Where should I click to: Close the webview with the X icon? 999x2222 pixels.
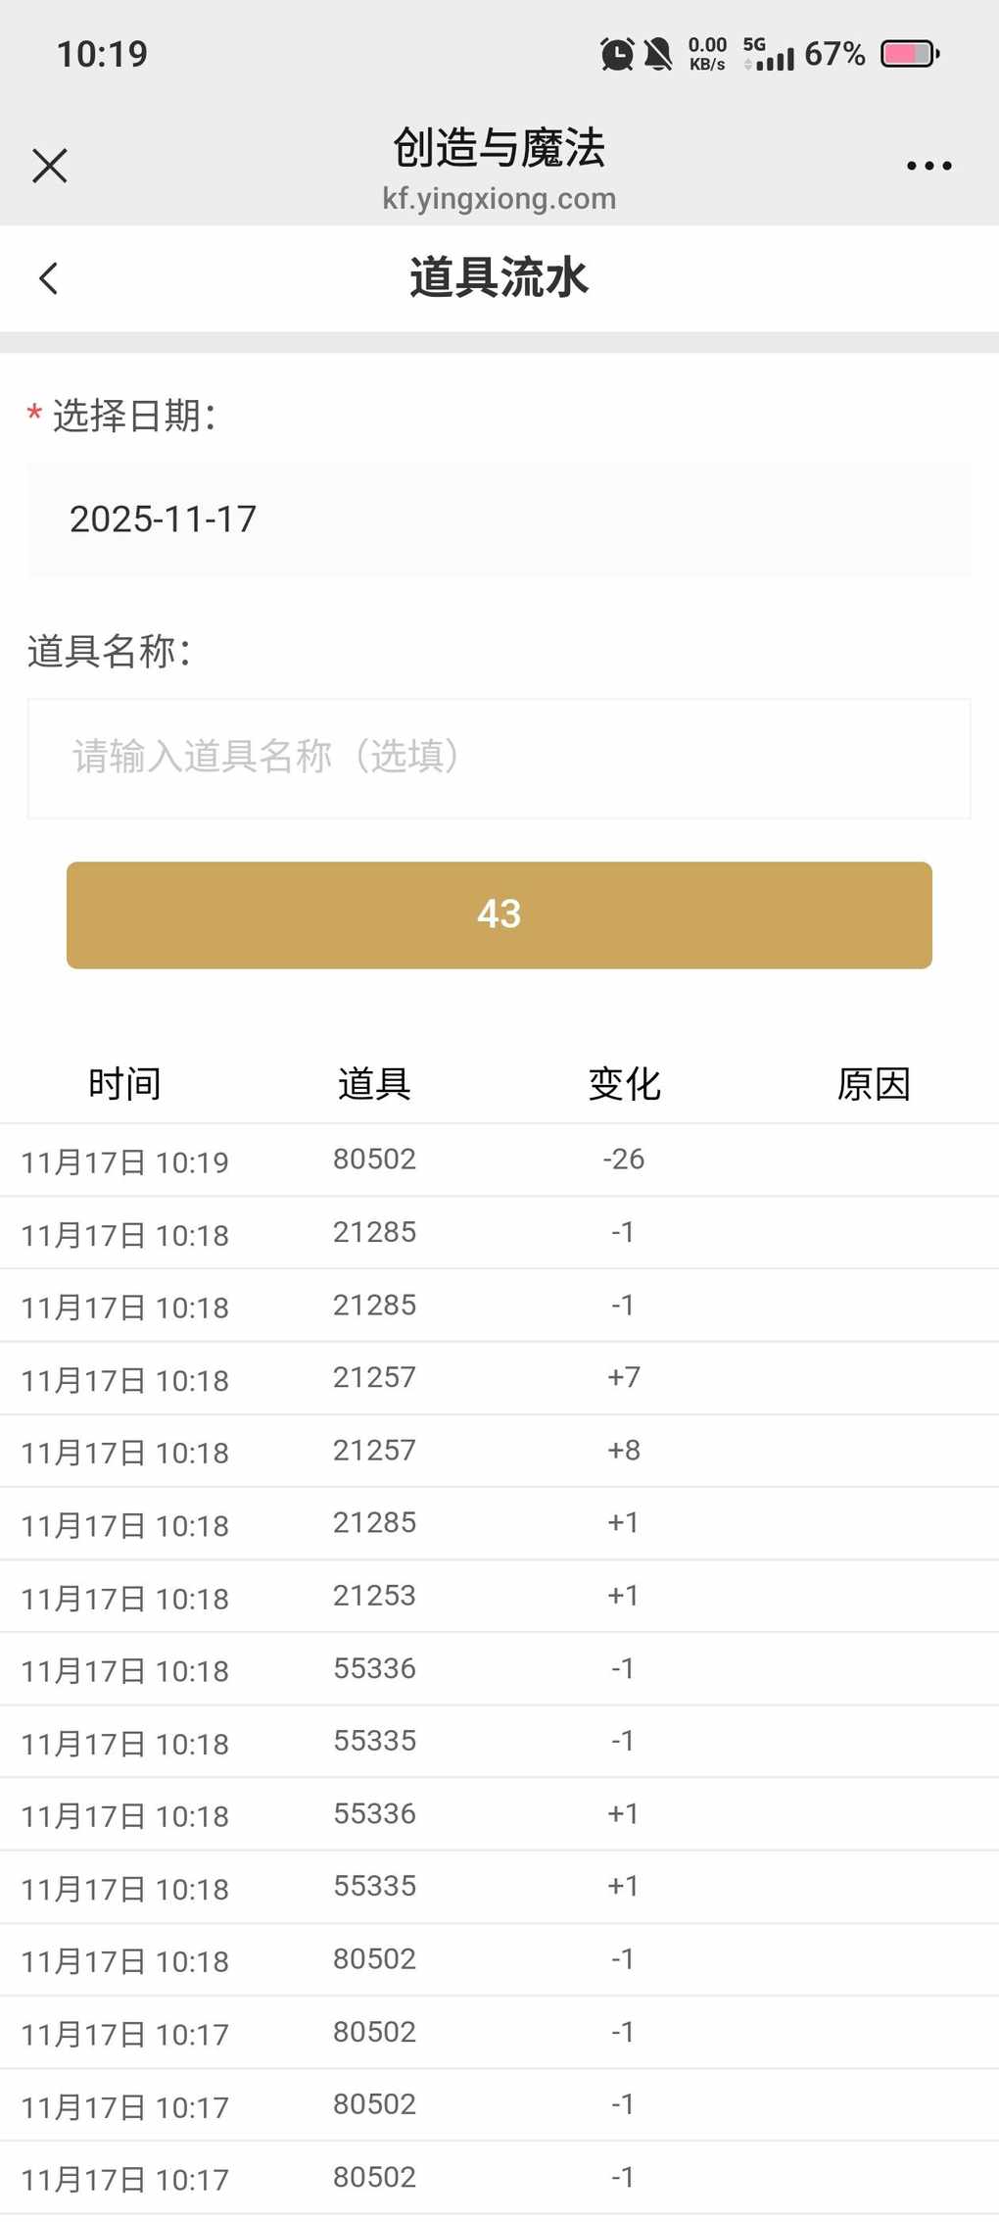point(49,166)
